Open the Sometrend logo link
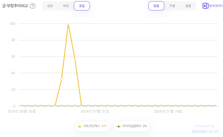The width and height of the screenshot is (223, 137). pos(205,131)
